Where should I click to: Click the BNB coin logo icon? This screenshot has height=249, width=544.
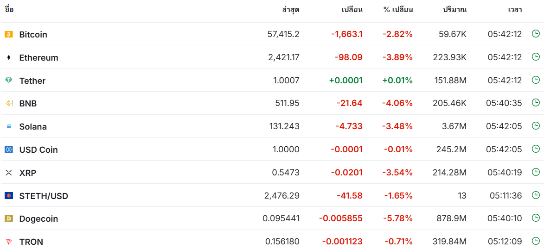[9, 103]
